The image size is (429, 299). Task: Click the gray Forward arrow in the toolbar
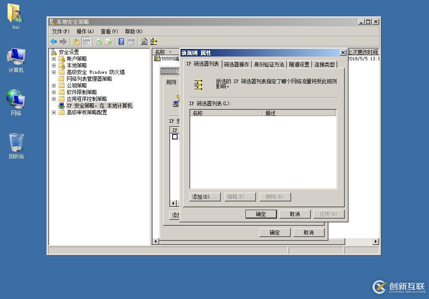click(x=63, y=41)
